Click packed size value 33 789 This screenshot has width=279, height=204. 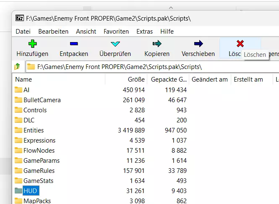coord(177,171)
